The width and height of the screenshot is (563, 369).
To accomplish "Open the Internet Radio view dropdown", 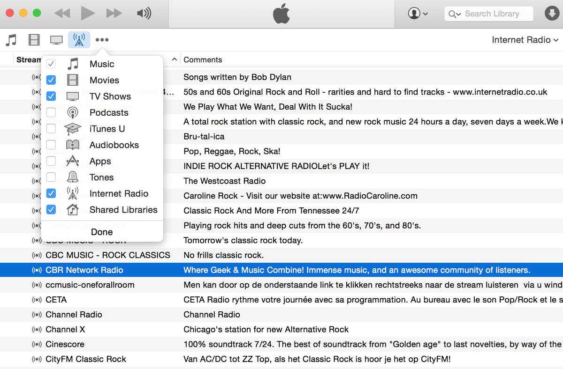I will [525, 40].
